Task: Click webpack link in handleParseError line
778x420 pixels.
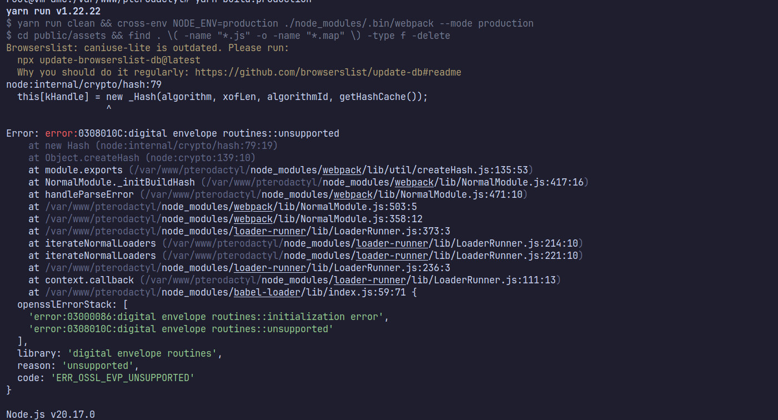Action: click(353, 194)
